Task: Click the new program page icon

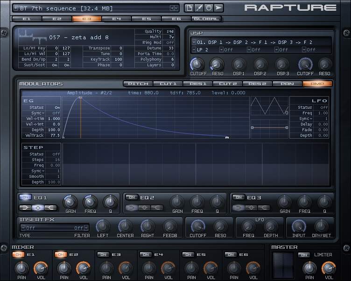Action: pyautogui.click(x=189, y=8)
